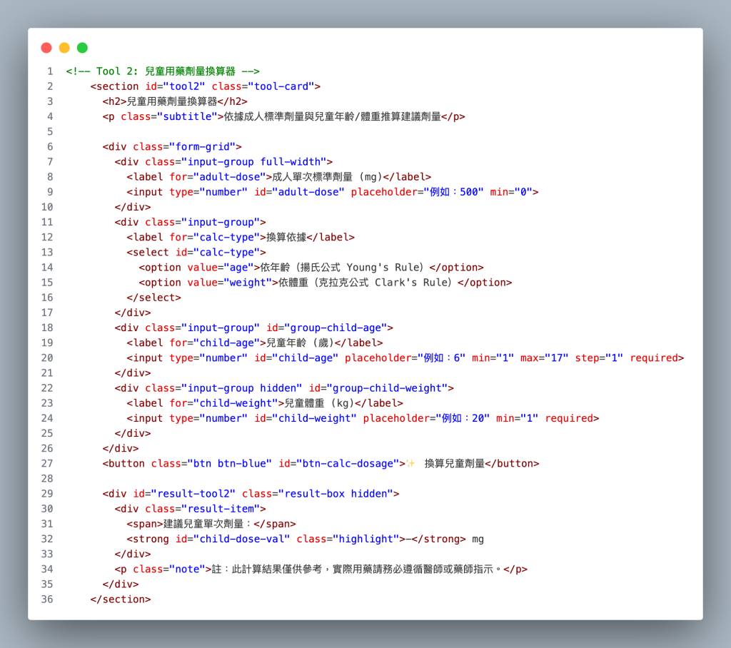Select the h2 heading text "兒童用藥劑量換算器" on line 3
Screen dimensions: 731x648
(172, 101)
